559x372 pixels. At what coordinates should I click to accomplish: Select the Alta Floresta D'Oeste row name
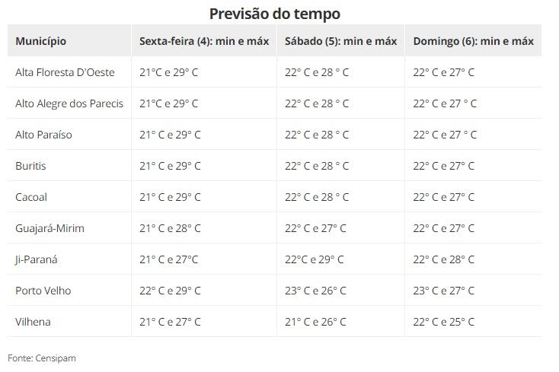65,72
